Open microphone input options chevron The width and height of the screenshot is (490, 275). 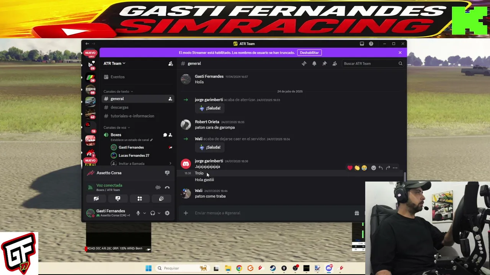[x=144, y=213]
